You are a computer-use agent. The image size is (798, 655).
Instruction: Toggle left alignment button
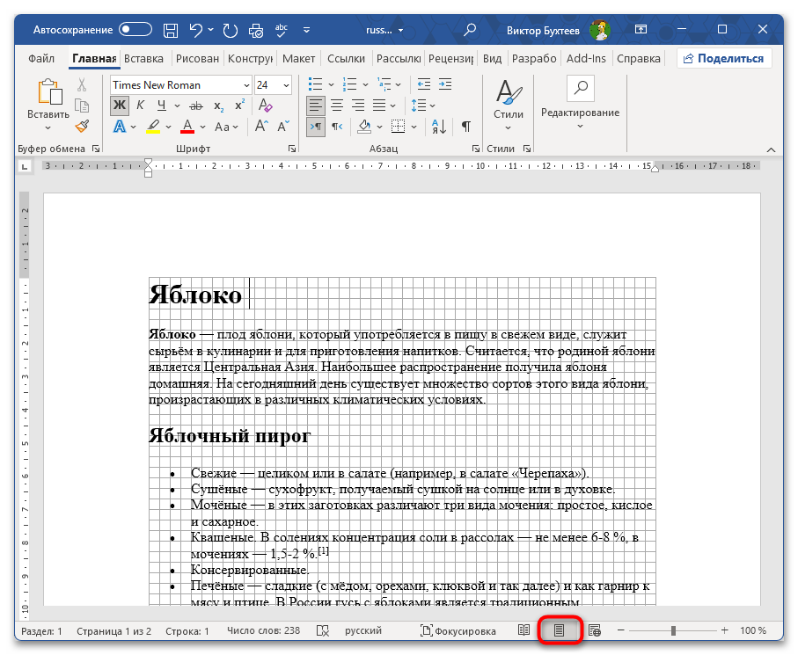(x=316, y=106)
